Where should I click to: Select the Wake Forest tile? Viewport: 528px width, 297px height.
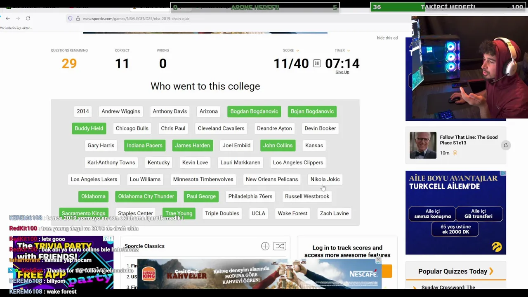click(x=292, y=214)
